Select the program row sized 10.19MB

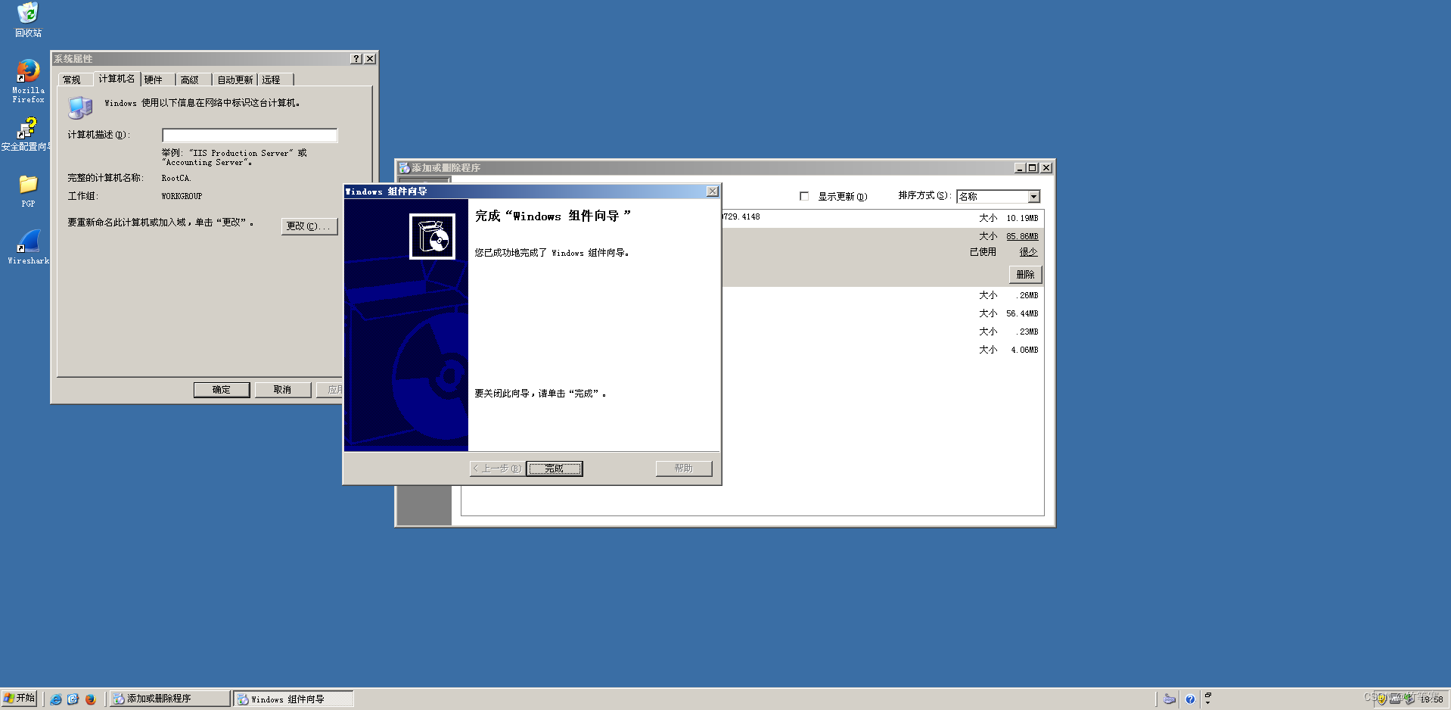point(882,218)
